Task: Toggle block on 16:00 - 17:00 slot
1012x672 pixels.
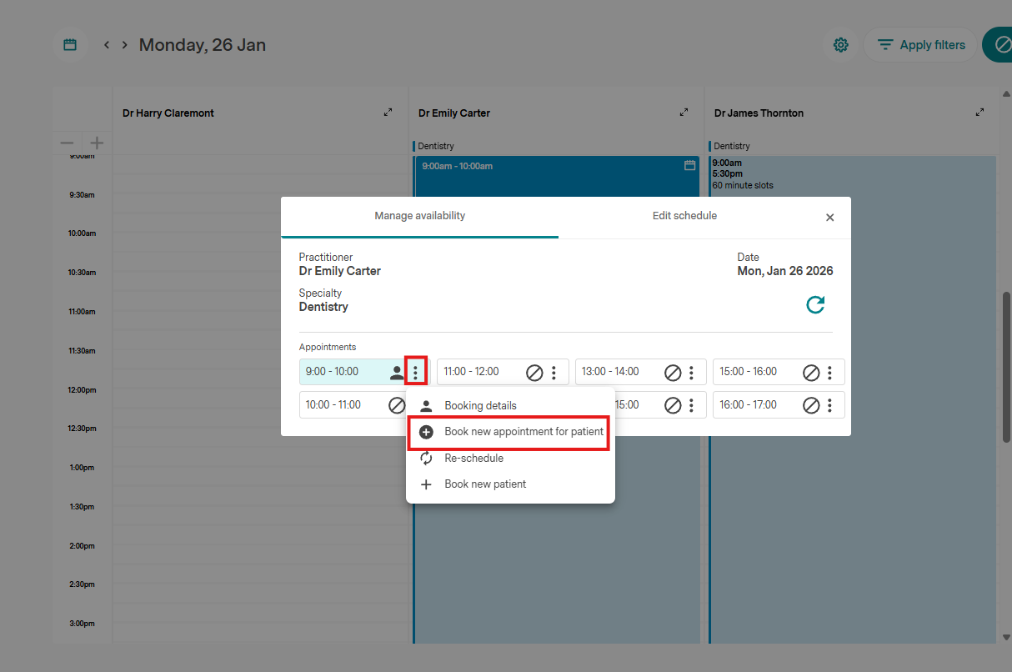Action: 811,405
